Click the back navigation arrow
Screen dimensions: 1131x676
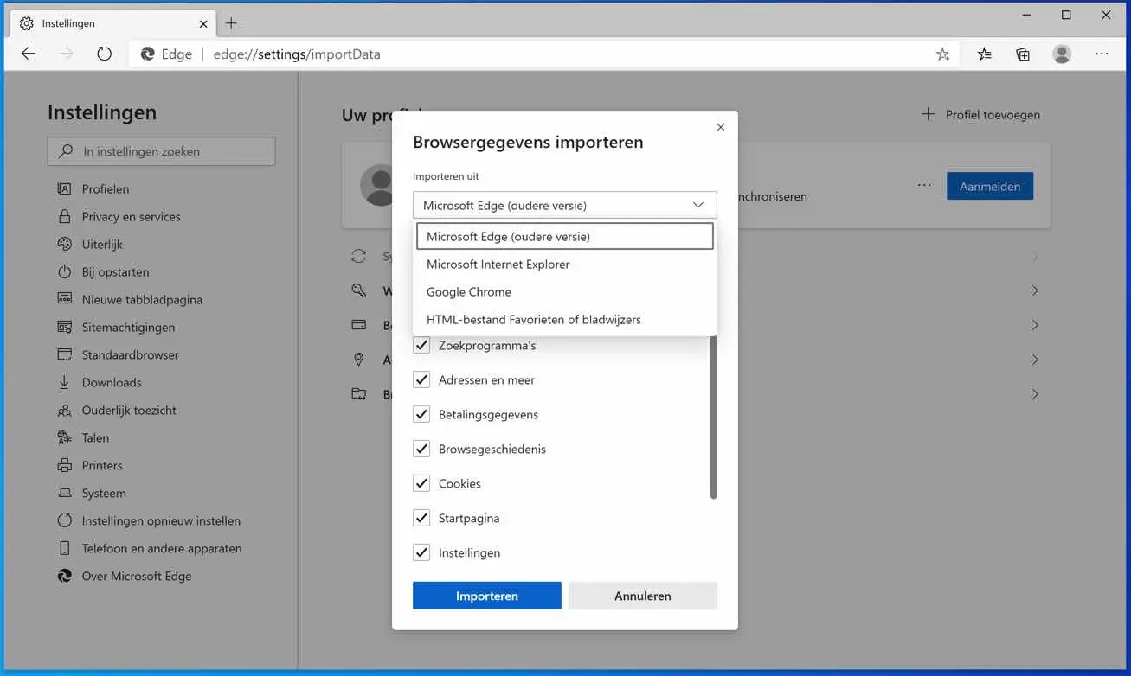[29, 54]
